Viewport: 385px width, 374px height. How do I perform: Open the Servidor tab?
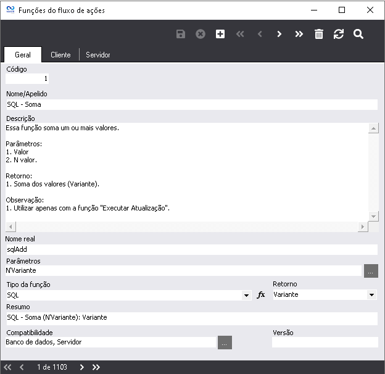tap(98, 55)
